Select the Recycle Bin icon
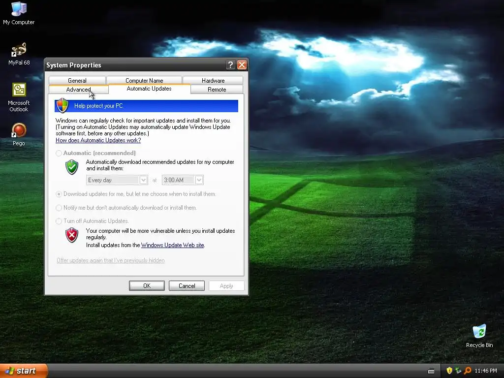Image resolution: width=504 pixels, height=378 pixels. point(479,336)
